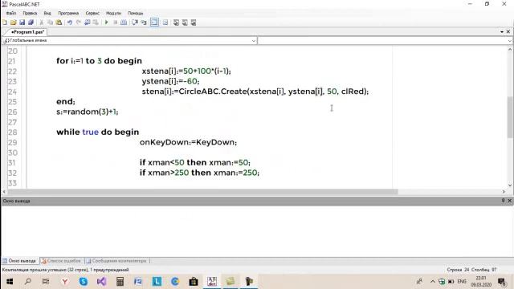Click the Redo arrow icon
514x289 pixels.
79,22
